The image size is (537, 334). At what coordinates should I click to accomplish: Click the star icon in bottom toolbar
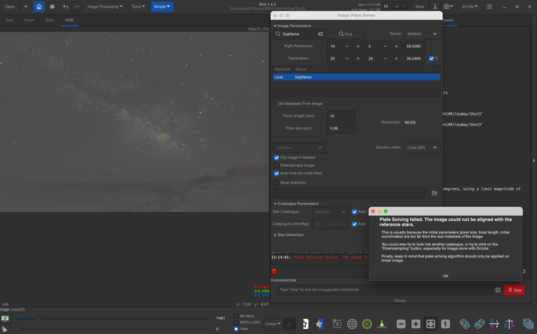tap(319, 324)
